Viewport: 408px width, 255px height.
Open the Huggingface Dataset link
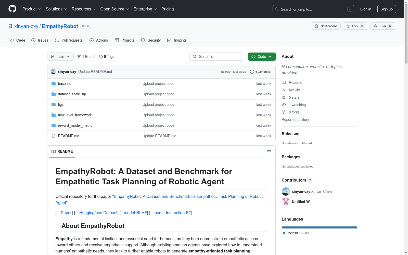[x=96, y=213]
